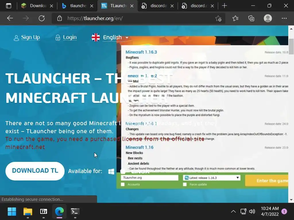Click the DOWNLOAD TL button
Viewport: 294px width, 220px height.
[x=35, y=171]
